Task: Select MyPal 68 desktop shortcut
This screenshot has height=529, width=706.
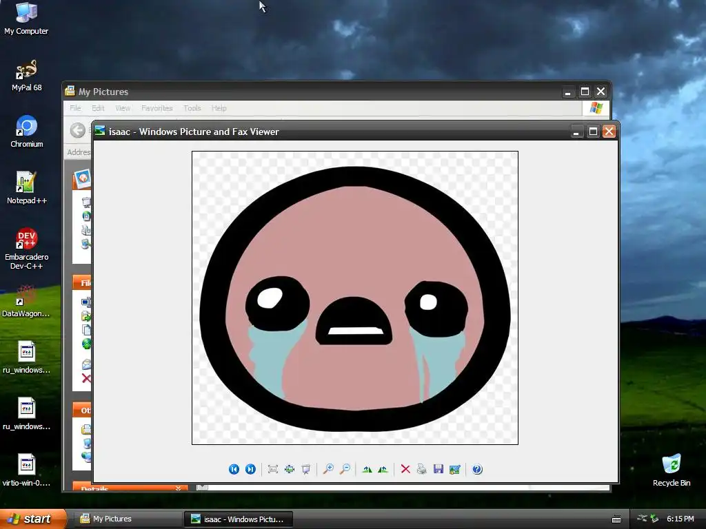Action: click(x=27, y=76)
